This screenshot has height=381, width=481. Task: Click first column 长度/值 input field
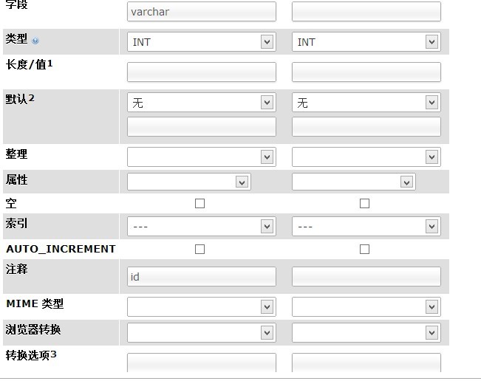(202, 72)
